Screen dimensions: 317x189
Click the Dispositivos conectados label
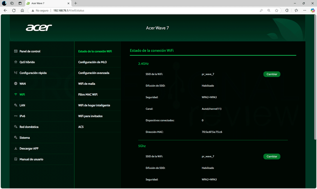160,121
